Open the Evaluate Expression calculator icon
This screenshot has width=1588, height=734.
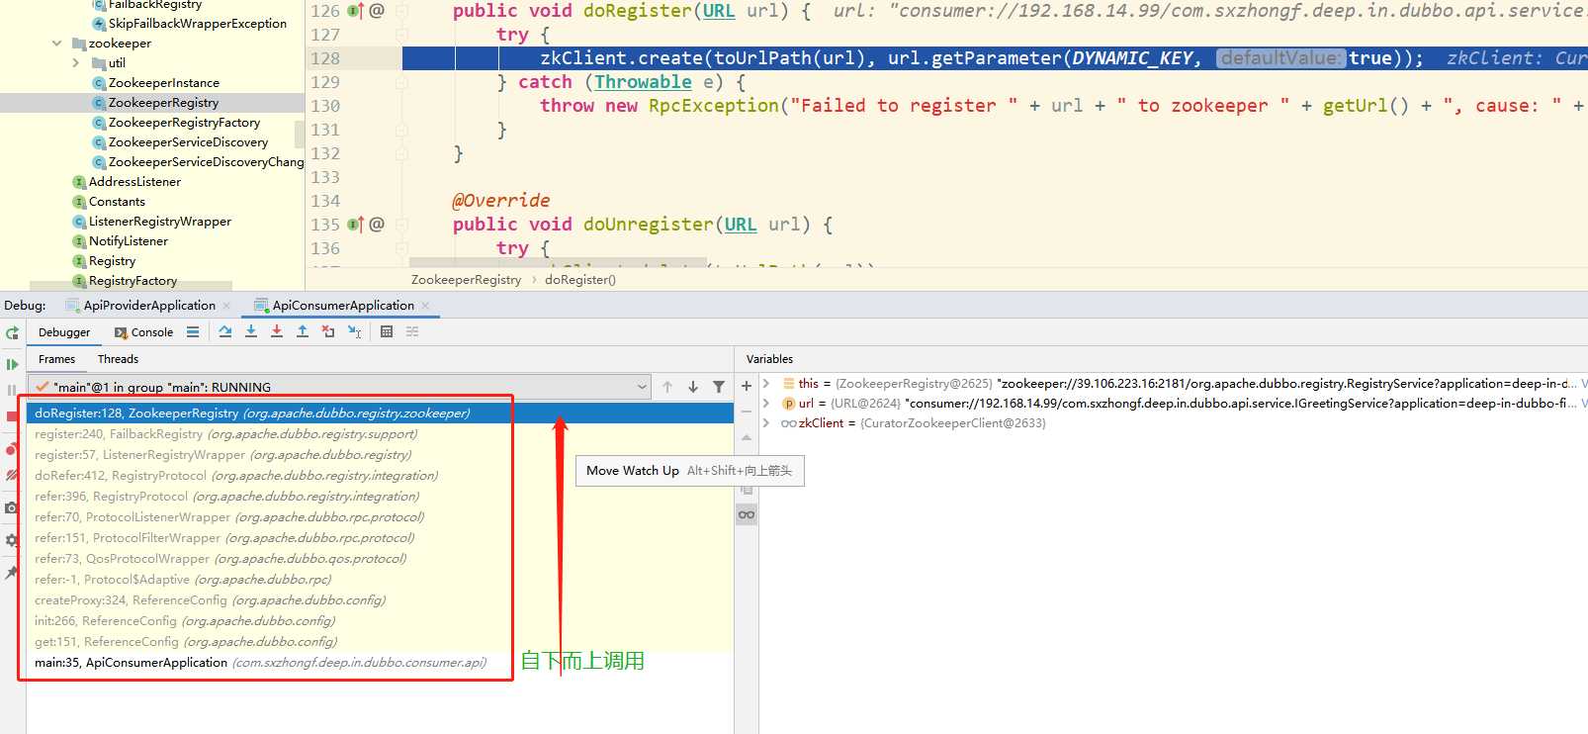(387, 332)
